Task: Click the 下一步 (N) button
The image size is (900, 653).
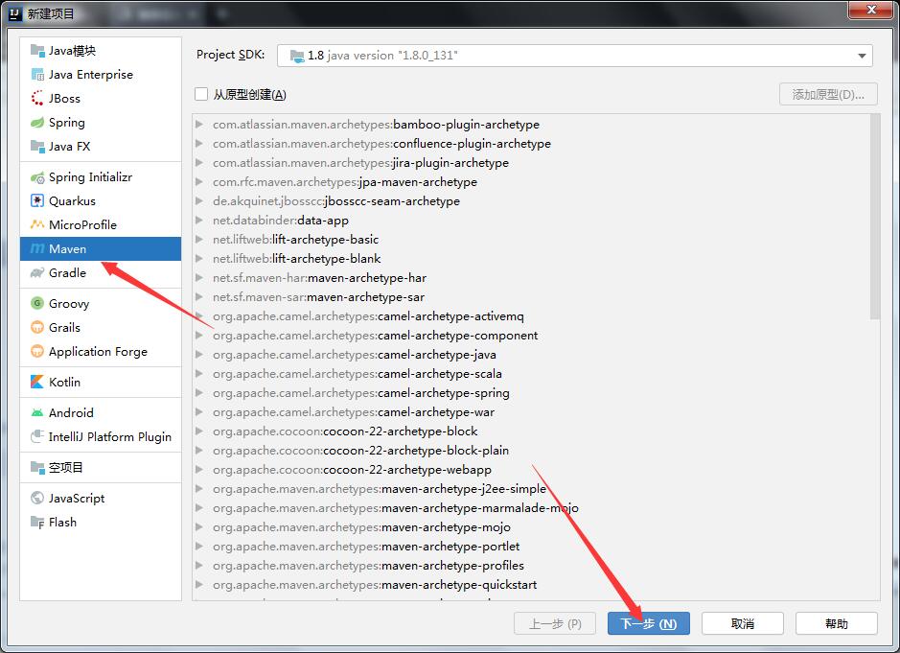Action: [x=649, y=623]
